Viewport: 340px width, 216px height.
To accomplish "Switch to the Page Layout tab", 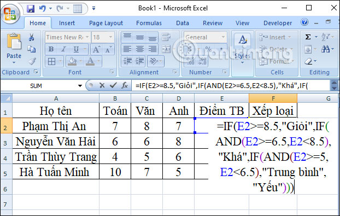I will point(106,23).
